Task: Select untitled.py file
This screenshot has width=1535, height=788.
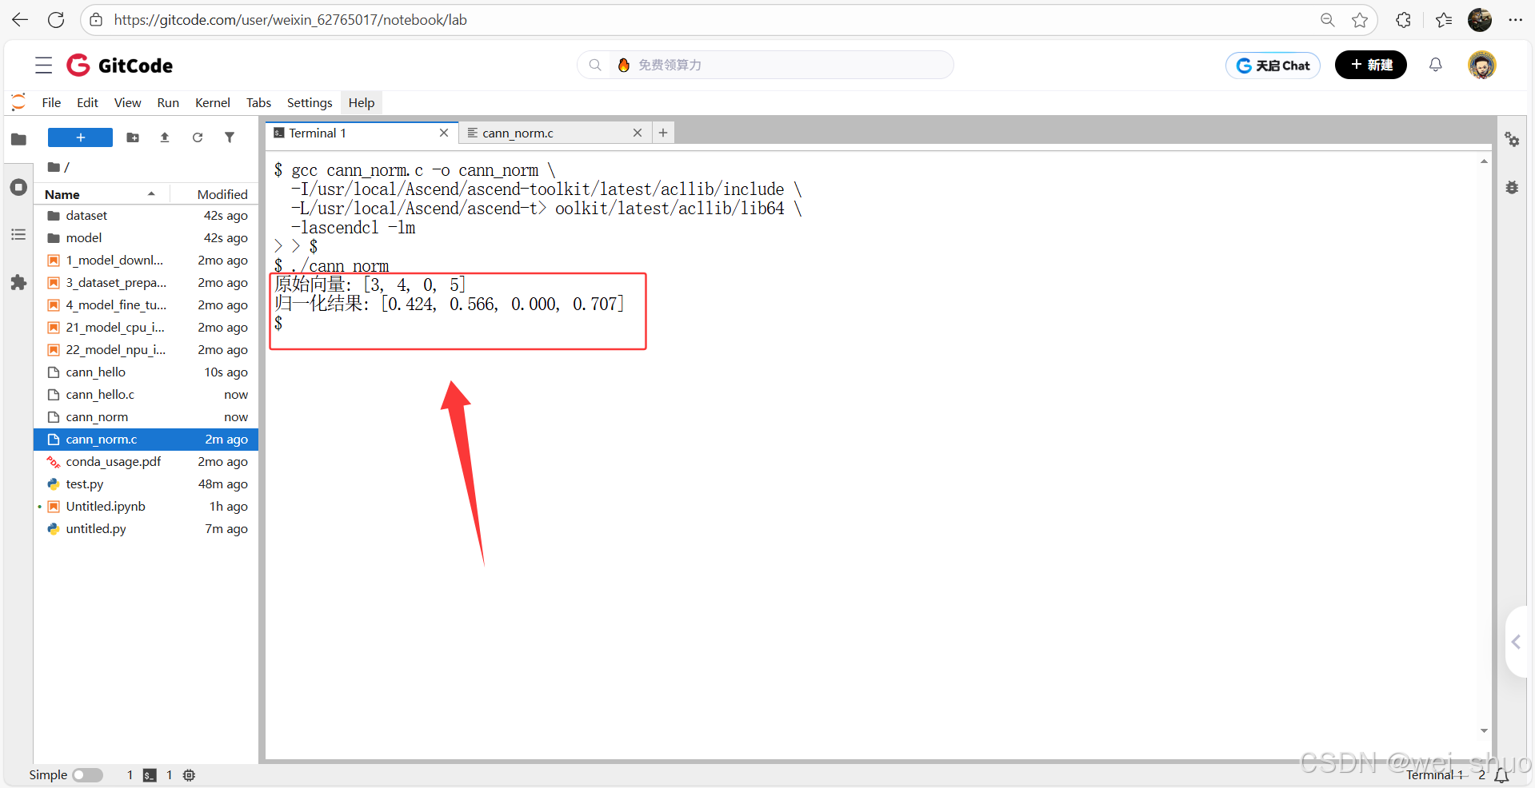Action: [146, 529]
